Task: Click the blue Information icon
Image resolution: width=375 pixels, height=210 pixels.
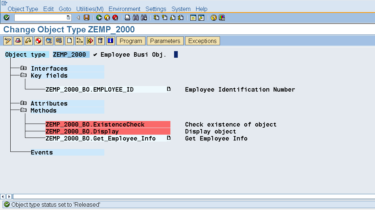Action: pyautogui.click(x=110, y=41)
